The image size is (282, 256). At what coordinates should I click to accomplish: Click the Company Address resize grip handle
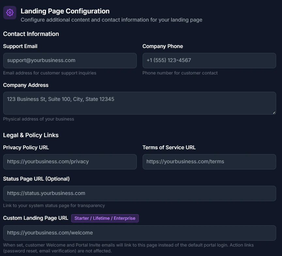click(x=274, y=112)
